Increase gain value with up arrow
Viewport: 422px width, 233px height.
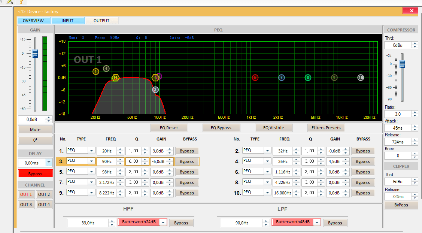(x=49, y=118)
